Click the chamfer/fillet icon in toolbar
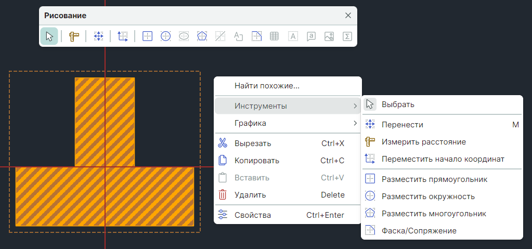 click(x=256, y=36)
